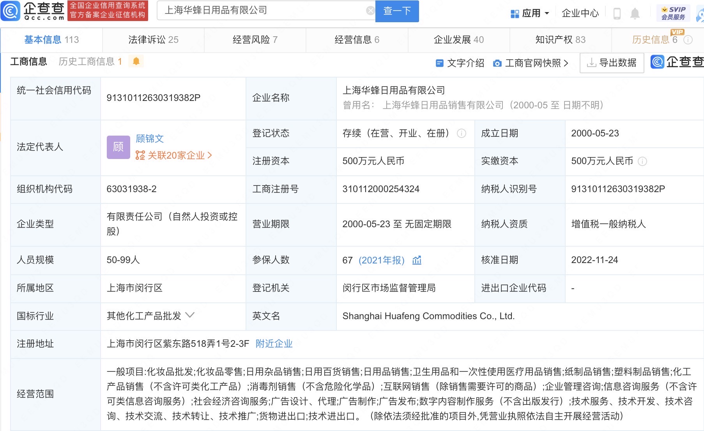Click the info icon beside 历史信息 tab
The width and height of the screenshot is (704, 431).
click(x=688, y=40)
